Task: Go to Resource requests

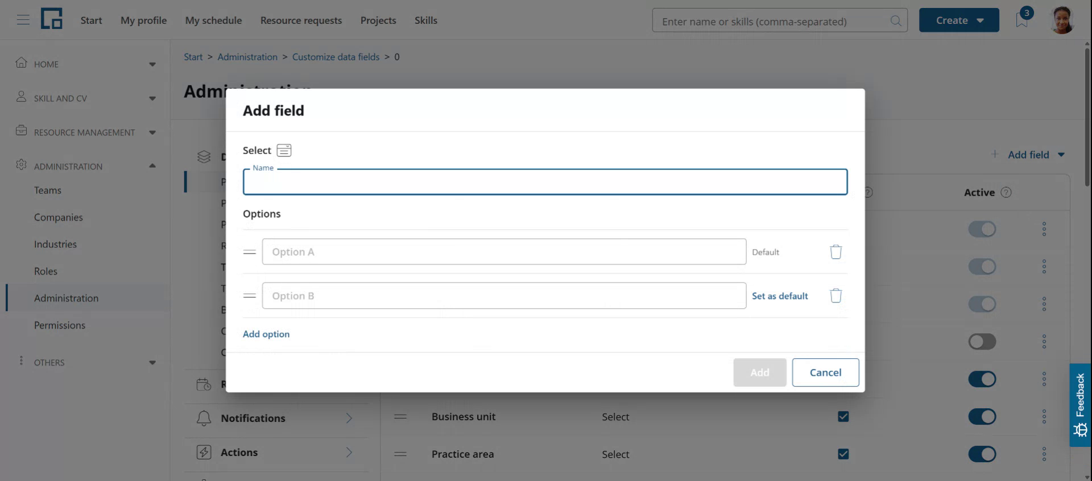Action: pyautogui.click(x=301, y=20)
